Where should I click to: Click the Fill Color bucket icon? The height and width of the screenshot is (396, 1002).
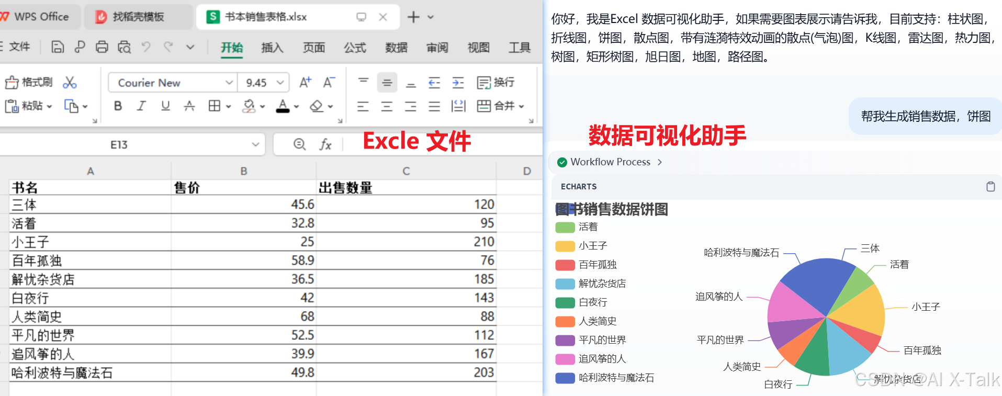249,106
